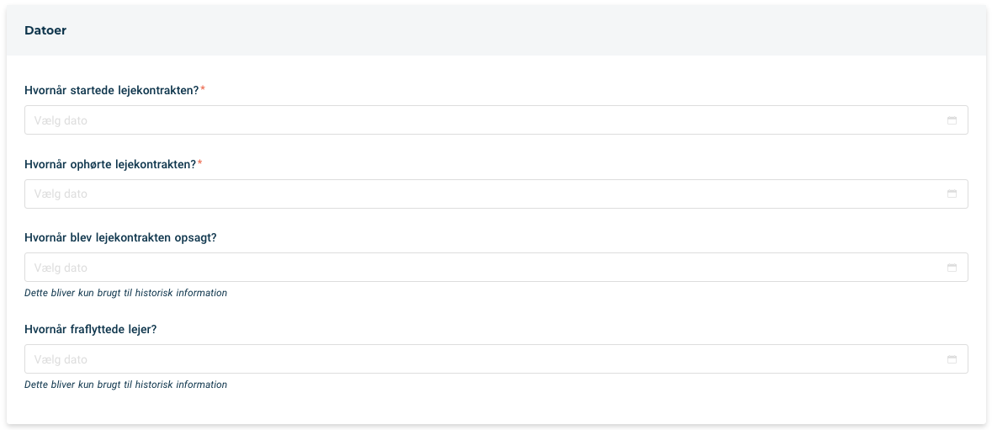Select the 'lejekontrakten opsagt' date field
This screenshot has width=992, height=430.
pos(496,268)
